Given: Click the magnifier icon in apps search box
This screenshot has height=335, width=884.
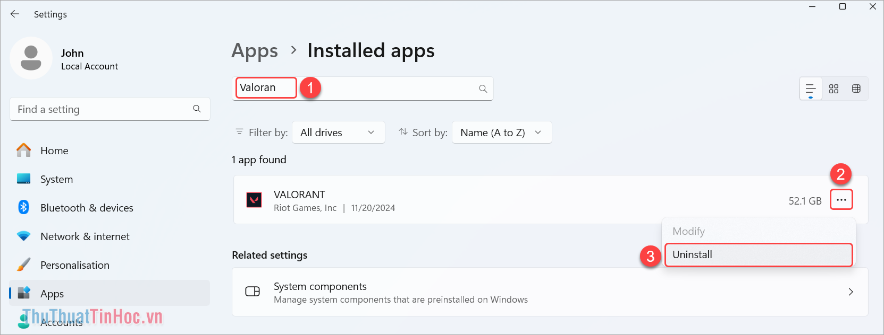Looking at the screenshot, I should coord(483,89).
